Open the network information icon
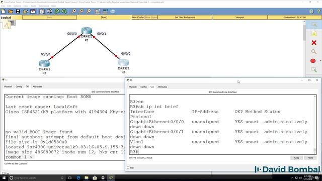Screen dimensions: 322x181 pos(311,11)
